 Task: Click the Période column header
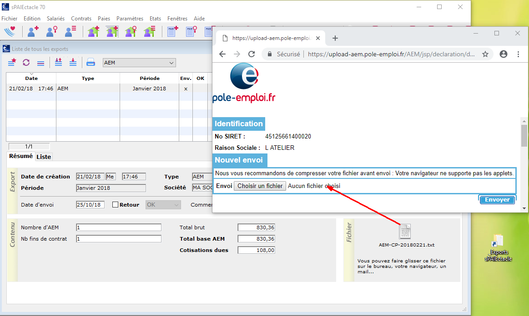tap(150, 78)
